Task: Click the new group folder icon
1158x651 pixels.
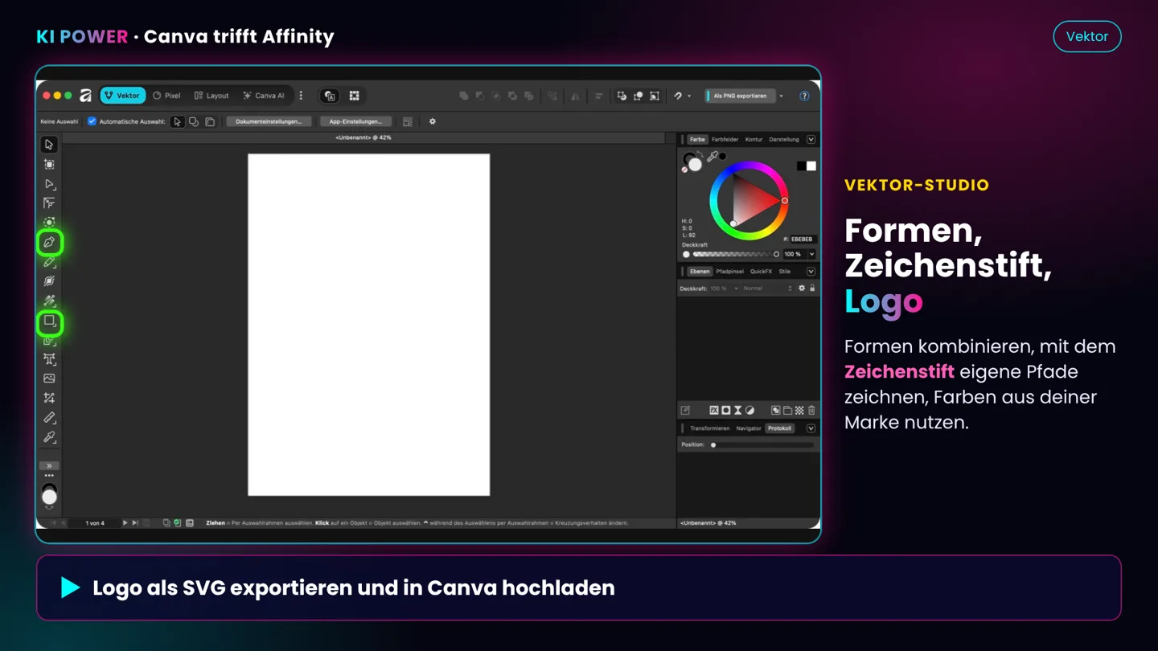Action: point(787,411)
